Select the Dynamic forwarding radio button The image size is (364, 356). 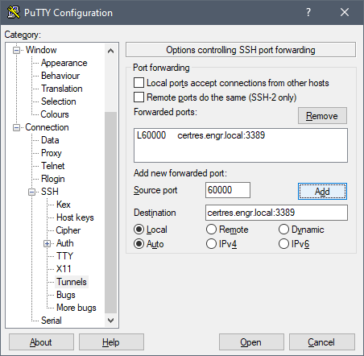point(283,230)
